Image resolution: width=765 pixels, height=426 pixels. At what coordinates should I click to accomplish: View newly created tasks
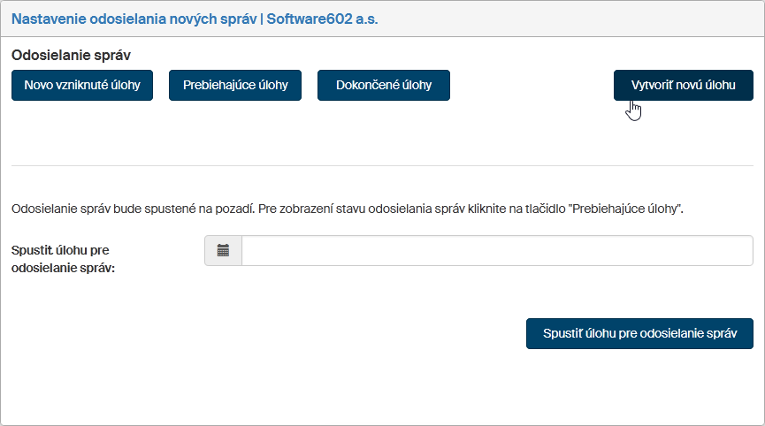click(82, 86)
